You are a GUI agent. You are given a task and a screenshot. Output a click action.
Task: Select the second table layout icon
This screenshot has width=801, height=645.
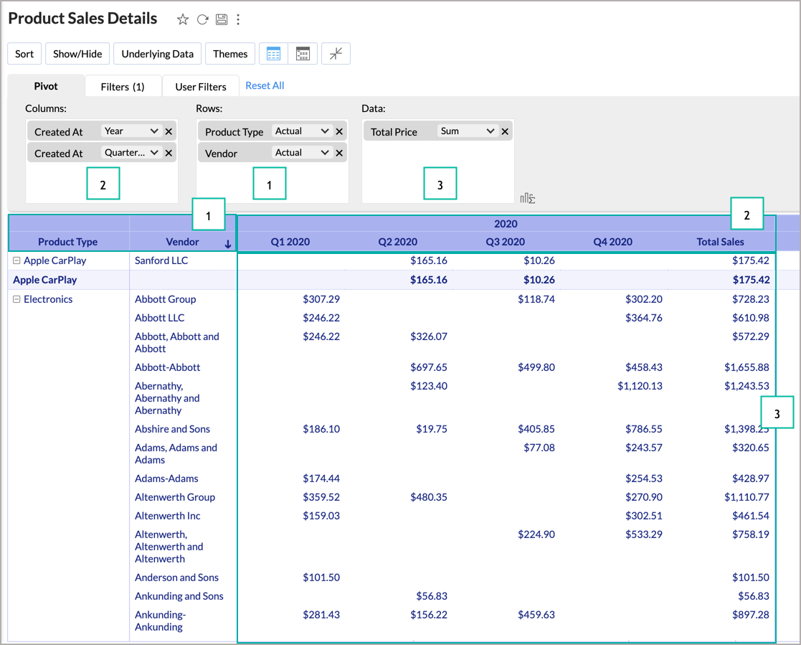pos(303,54)
